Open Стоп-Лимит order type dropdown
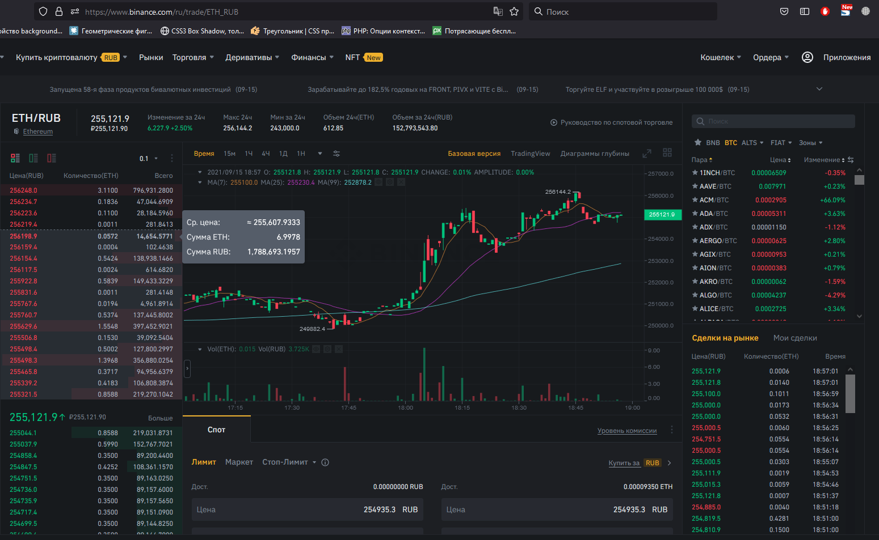Image resolution: width=879 pixels, height=540 pixels. [289, 462]
